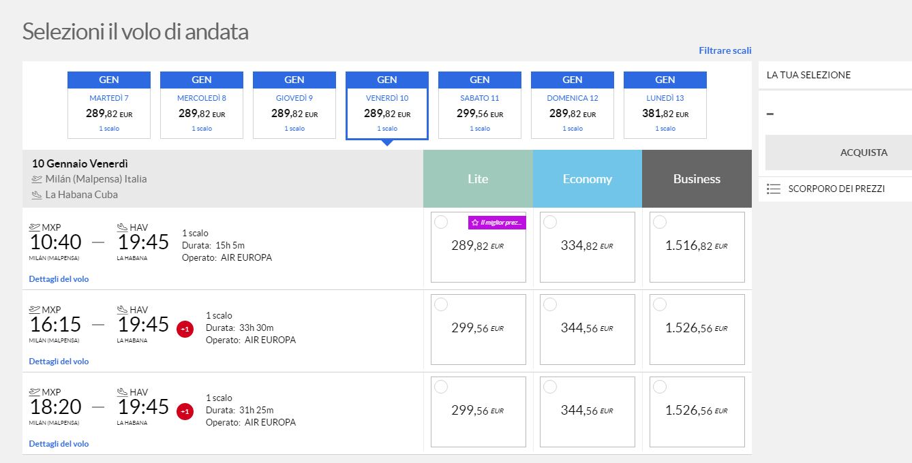Click the red +1 badge on 16:15 flight
Viewport: 912px width, 463px height.
pos(184,330)
